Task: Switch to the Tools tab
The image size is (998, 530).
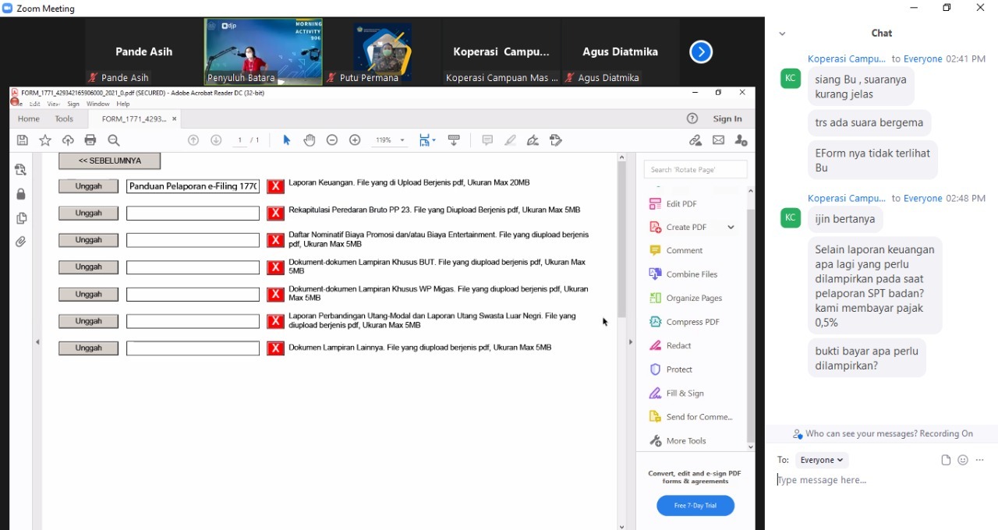Action: coord(64,118)
